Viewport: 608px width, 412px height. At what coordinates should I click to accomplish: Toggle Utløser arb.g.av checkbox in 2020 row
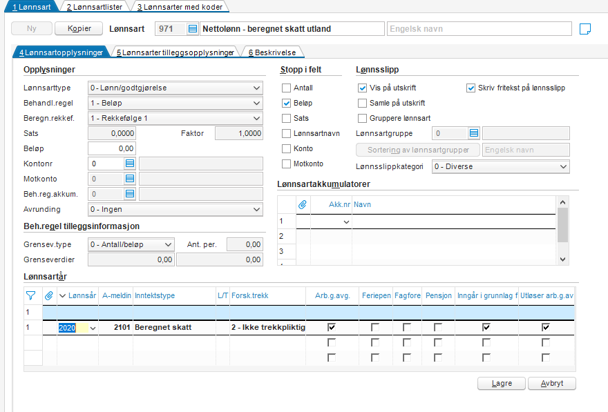(x=546, y=327)
